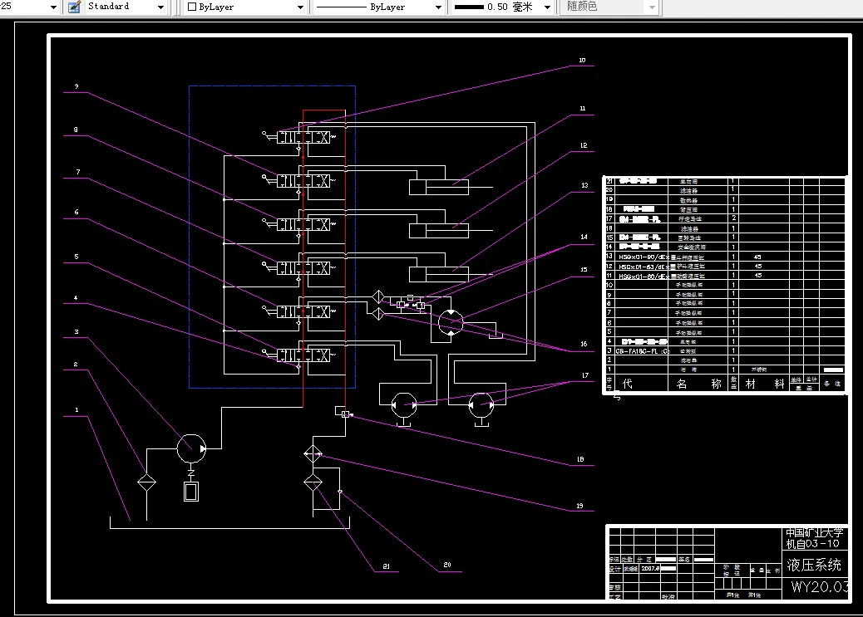This screenshot has width=863, height=617.
Task: Select the HSGx01-63 part code in row 12
Action: 644,267
